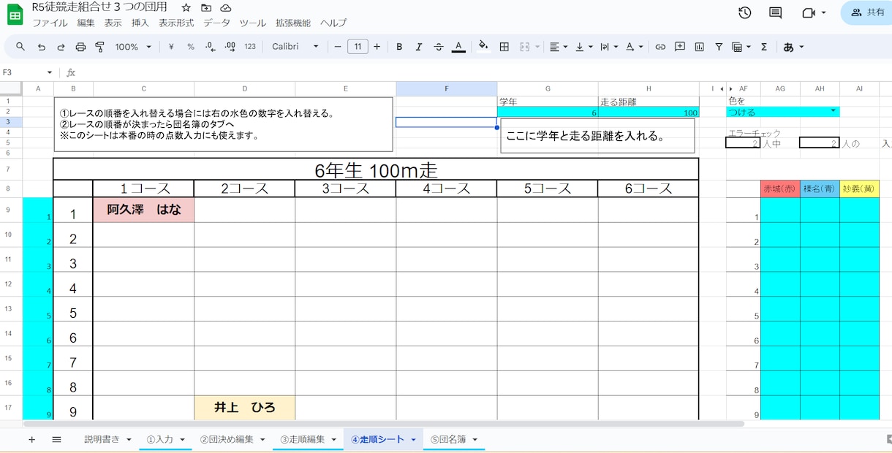Image resolution: width=892 pixels, height=453 pixels.
Task: Toggle bold formatting
Action: coord(399,47)
